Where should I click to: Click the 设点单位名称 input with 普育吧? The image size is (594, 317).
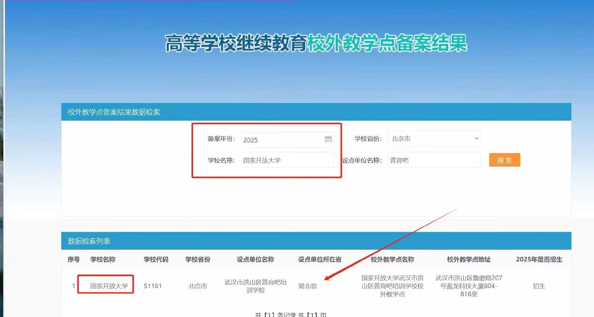pyautogui.click(x=434, y=160)
